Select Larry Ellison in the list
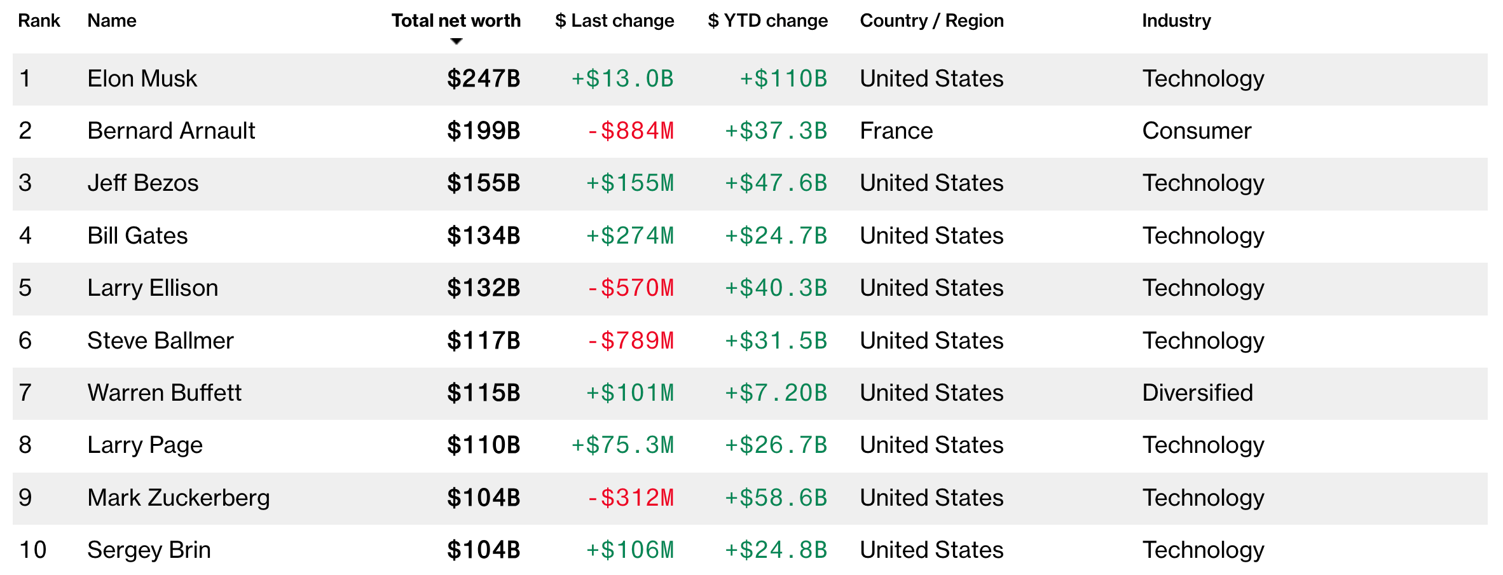 pos(153,287)
